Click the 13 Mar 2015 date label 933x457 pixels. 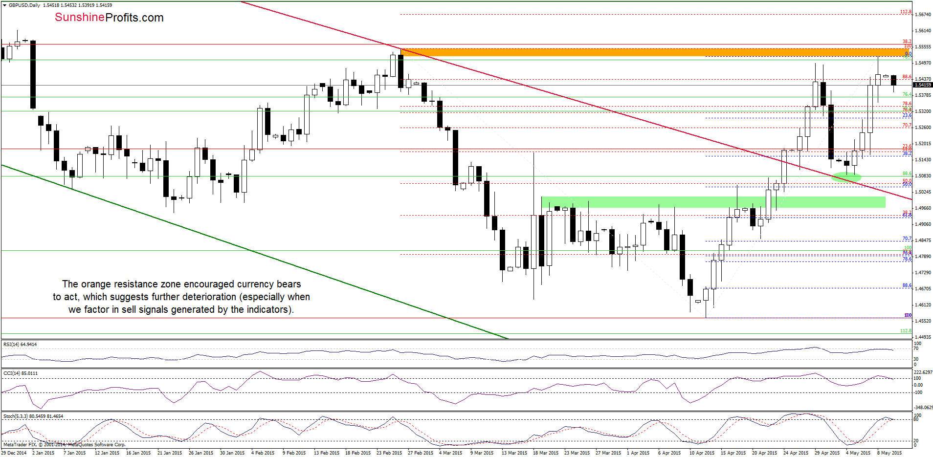point(514,453)
